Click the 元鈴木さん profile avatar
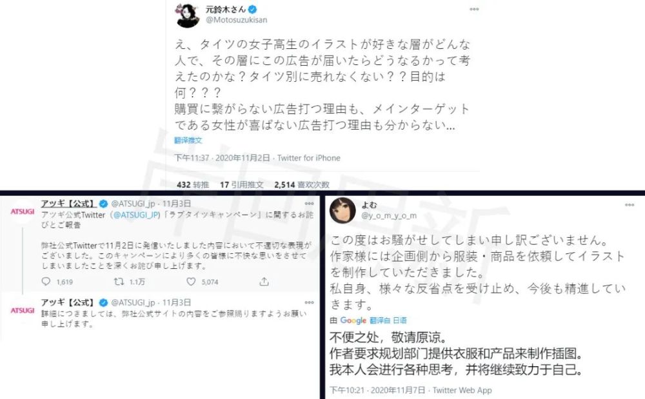645x399 pixels. [x=188, y=15]
